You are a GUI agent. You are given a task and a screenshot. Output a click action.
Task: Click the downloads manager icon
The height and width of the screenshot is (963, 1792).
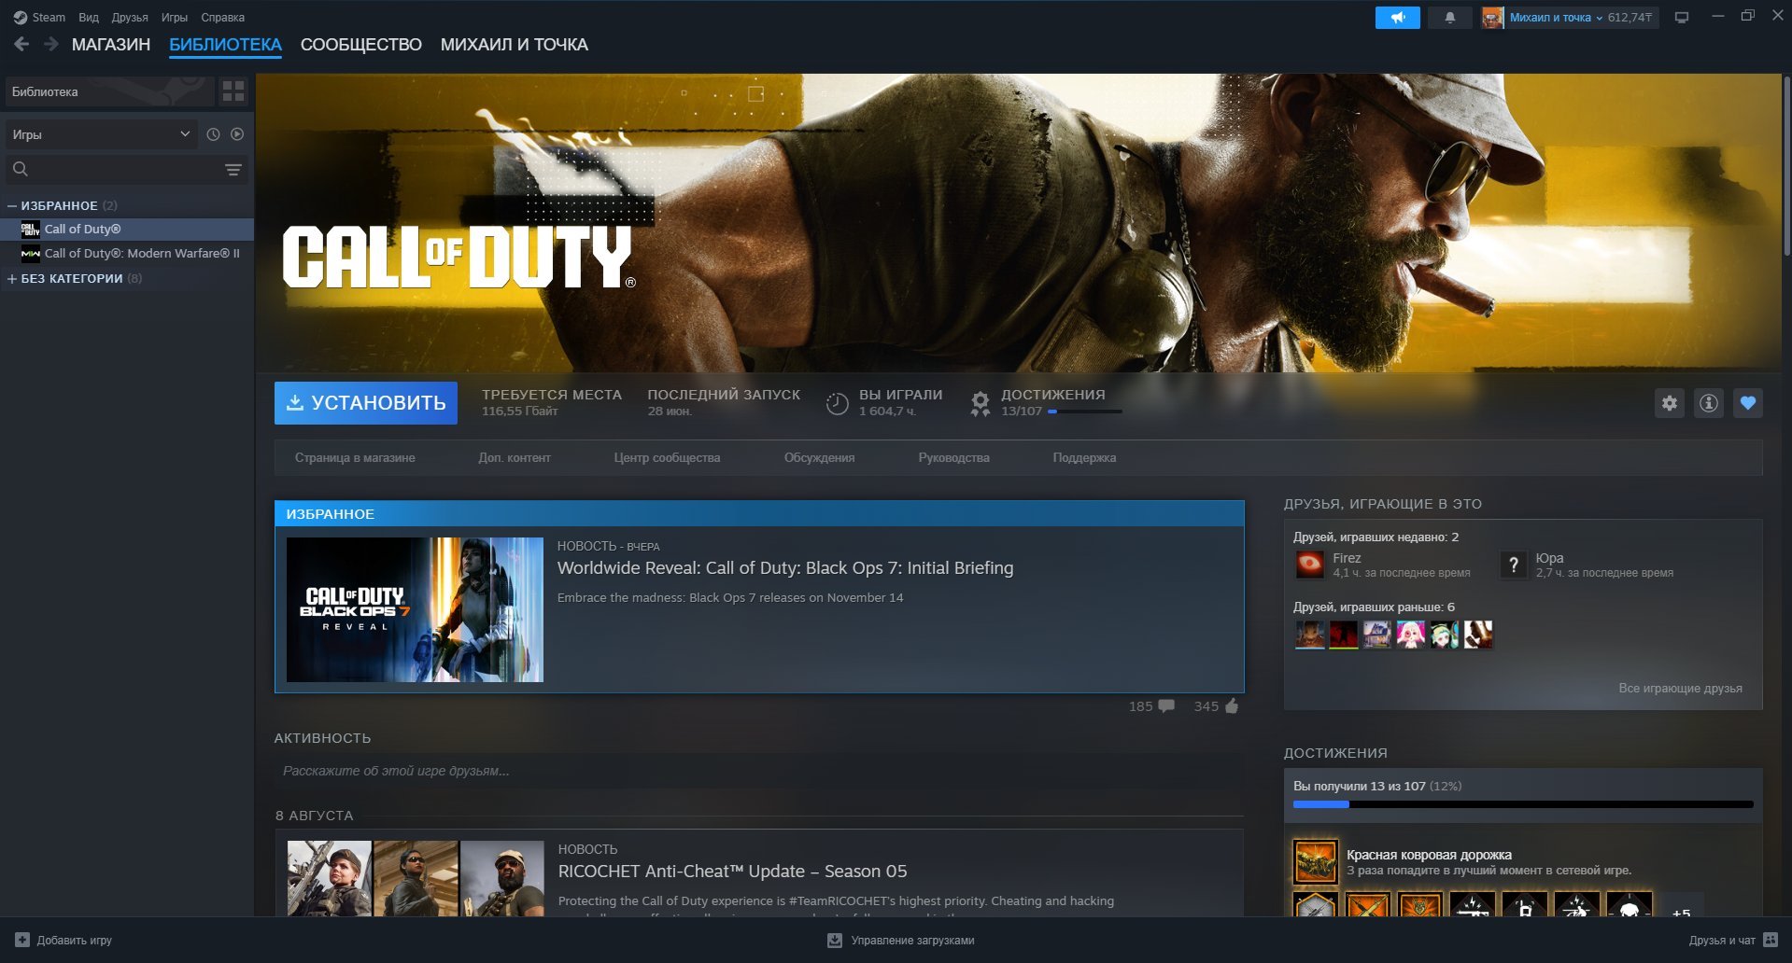(x=835, y=941)
